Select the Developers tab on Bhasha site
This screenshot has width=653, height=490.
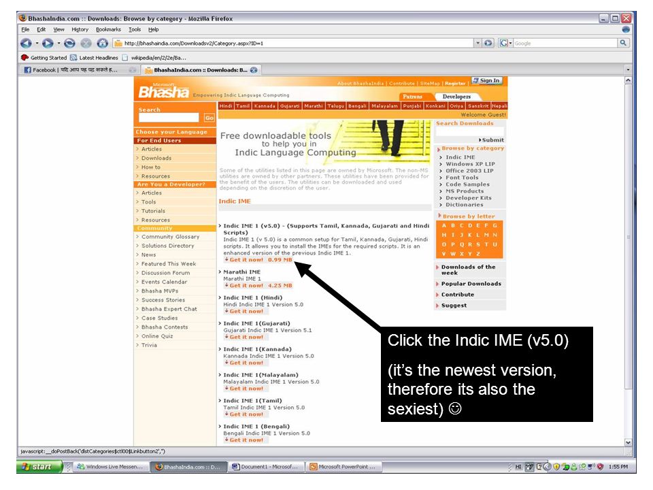456,96
